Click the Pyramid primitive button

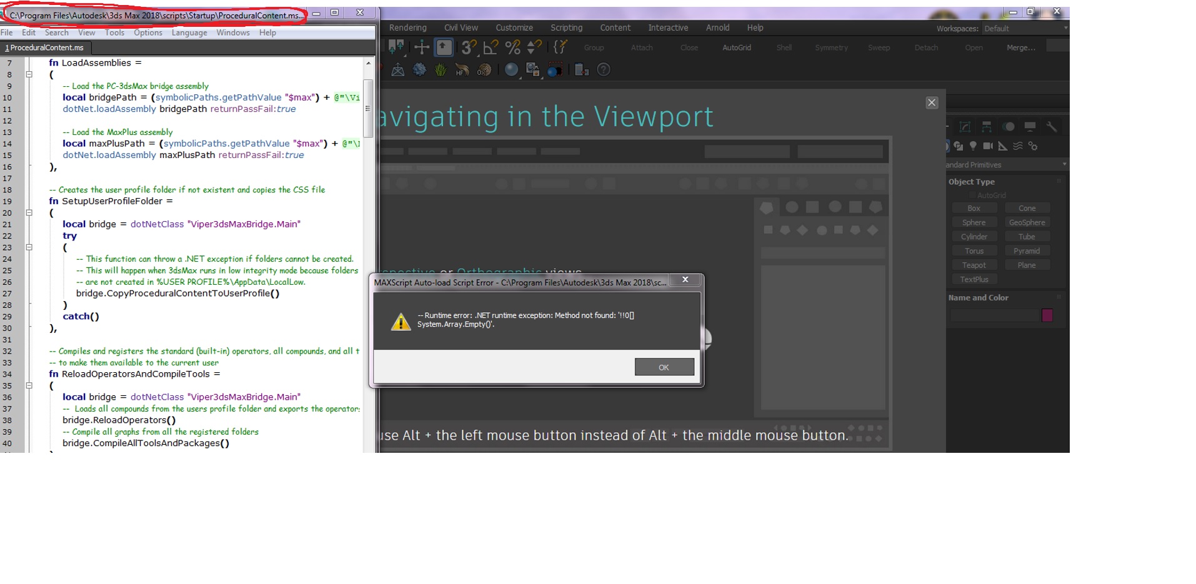1027,251
